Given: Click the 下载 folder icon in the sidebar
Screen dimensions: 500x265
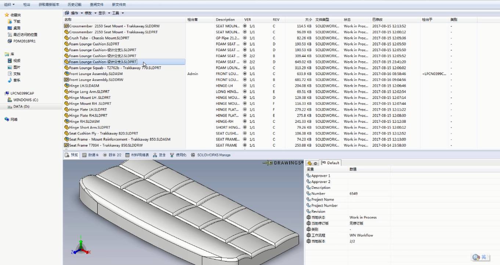Looking at the screenshot, I should click(10, 22).
